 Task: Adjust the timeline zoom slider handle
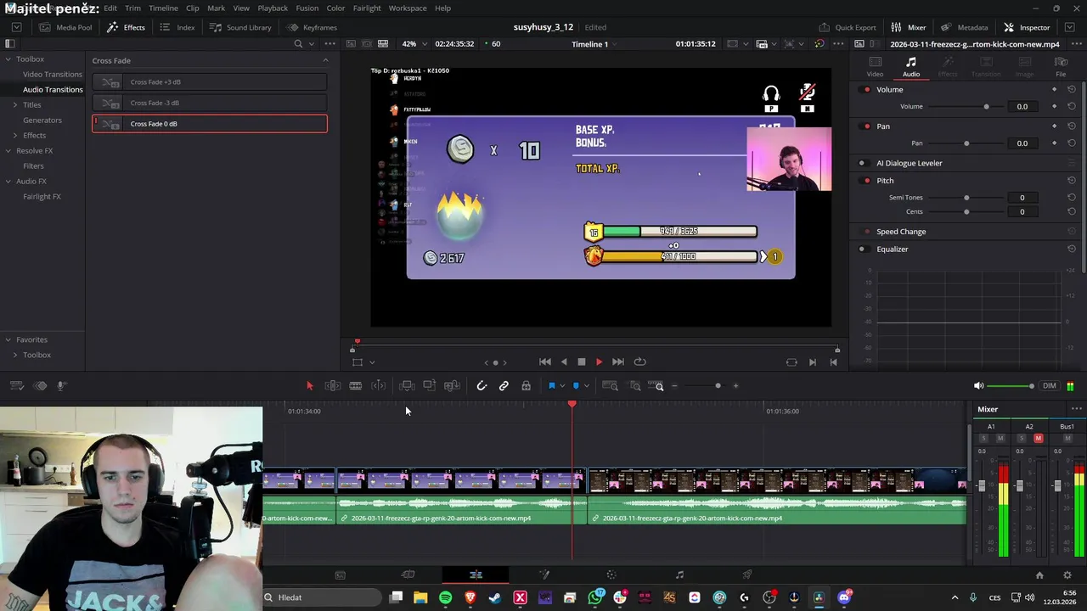(x=718, y=386)
